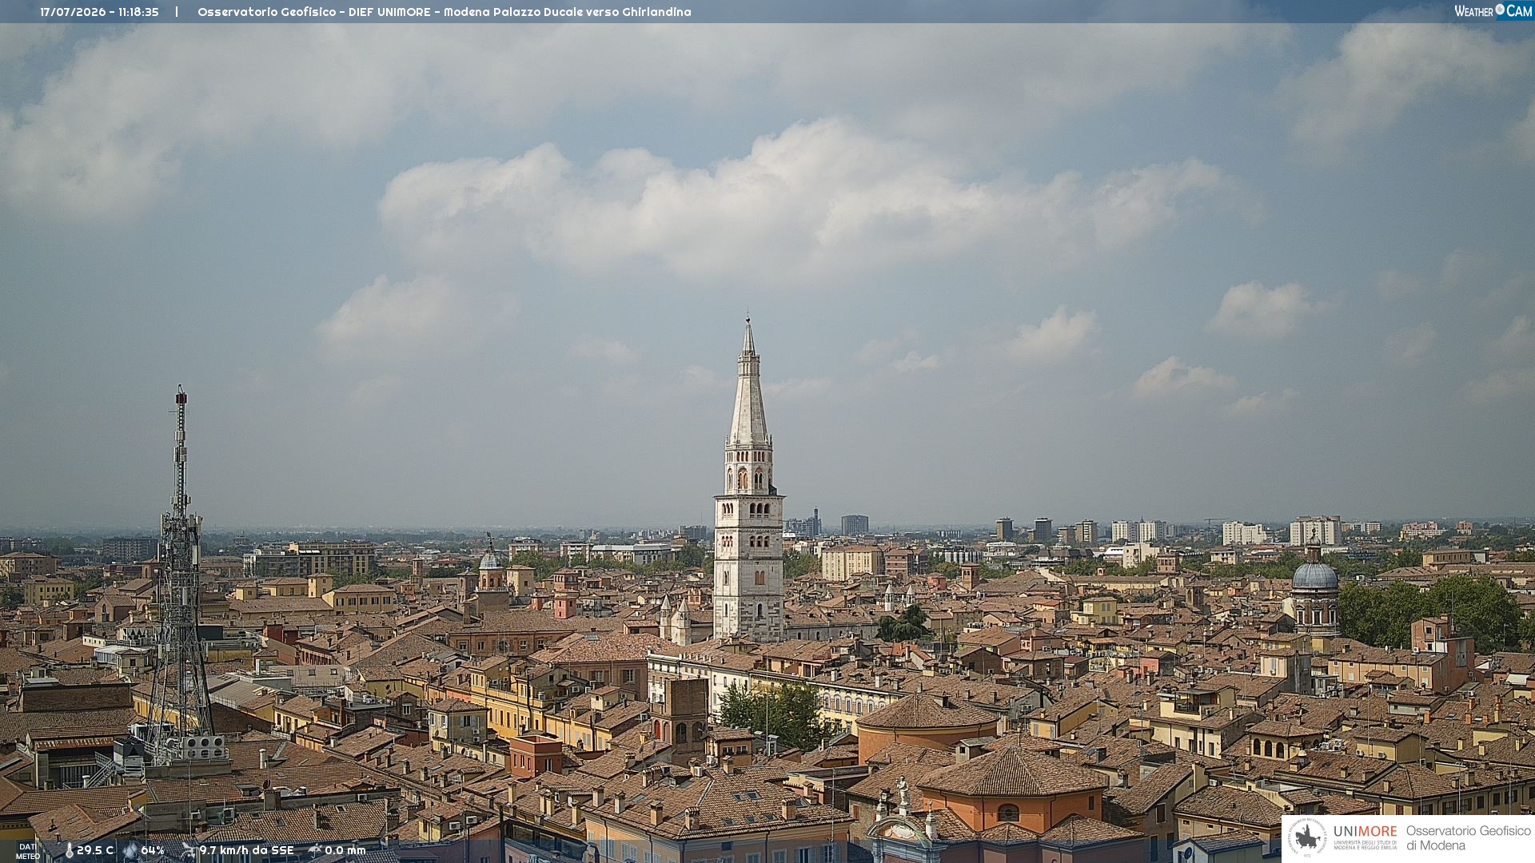Click the UNIMORE wordmark in the banner
Viewport: 1535px width, 863px height.
(1366, 832)
